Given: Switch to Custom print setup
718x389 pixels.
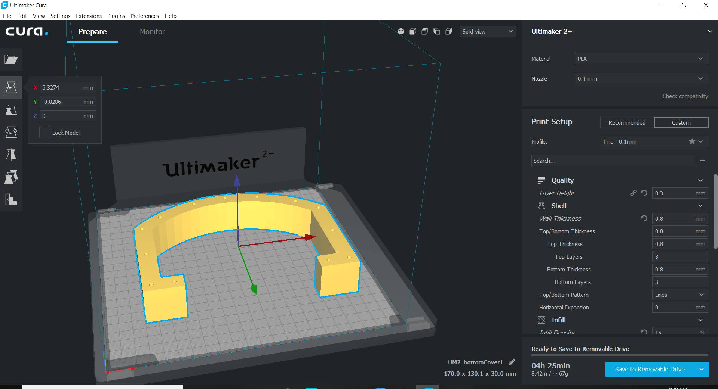Looking at the screenshot, I should pos(681,122).
